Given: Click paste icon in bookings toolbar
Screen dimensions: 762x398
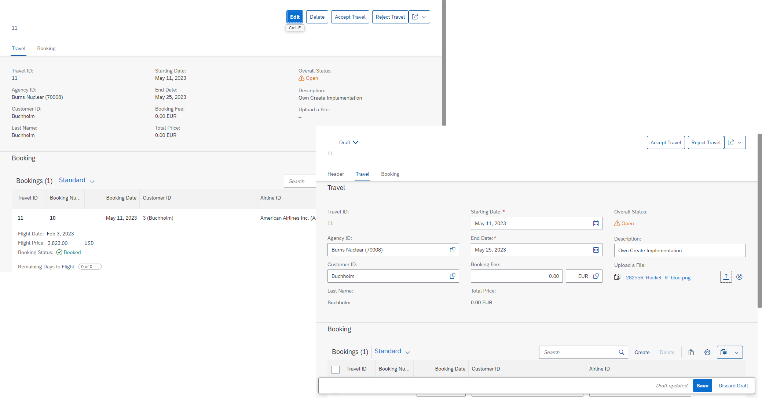Looking at the screenshot, I should coord(691,352).
